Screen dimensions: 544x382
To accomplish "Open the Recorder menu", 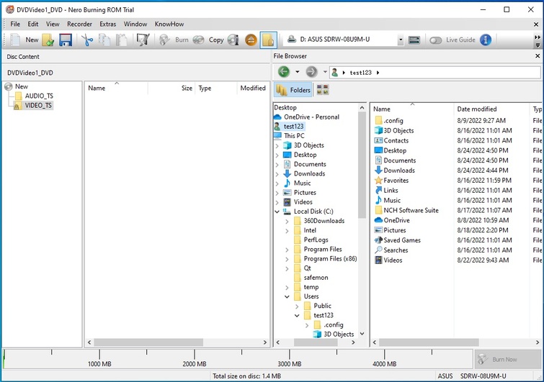I will 79,24.
